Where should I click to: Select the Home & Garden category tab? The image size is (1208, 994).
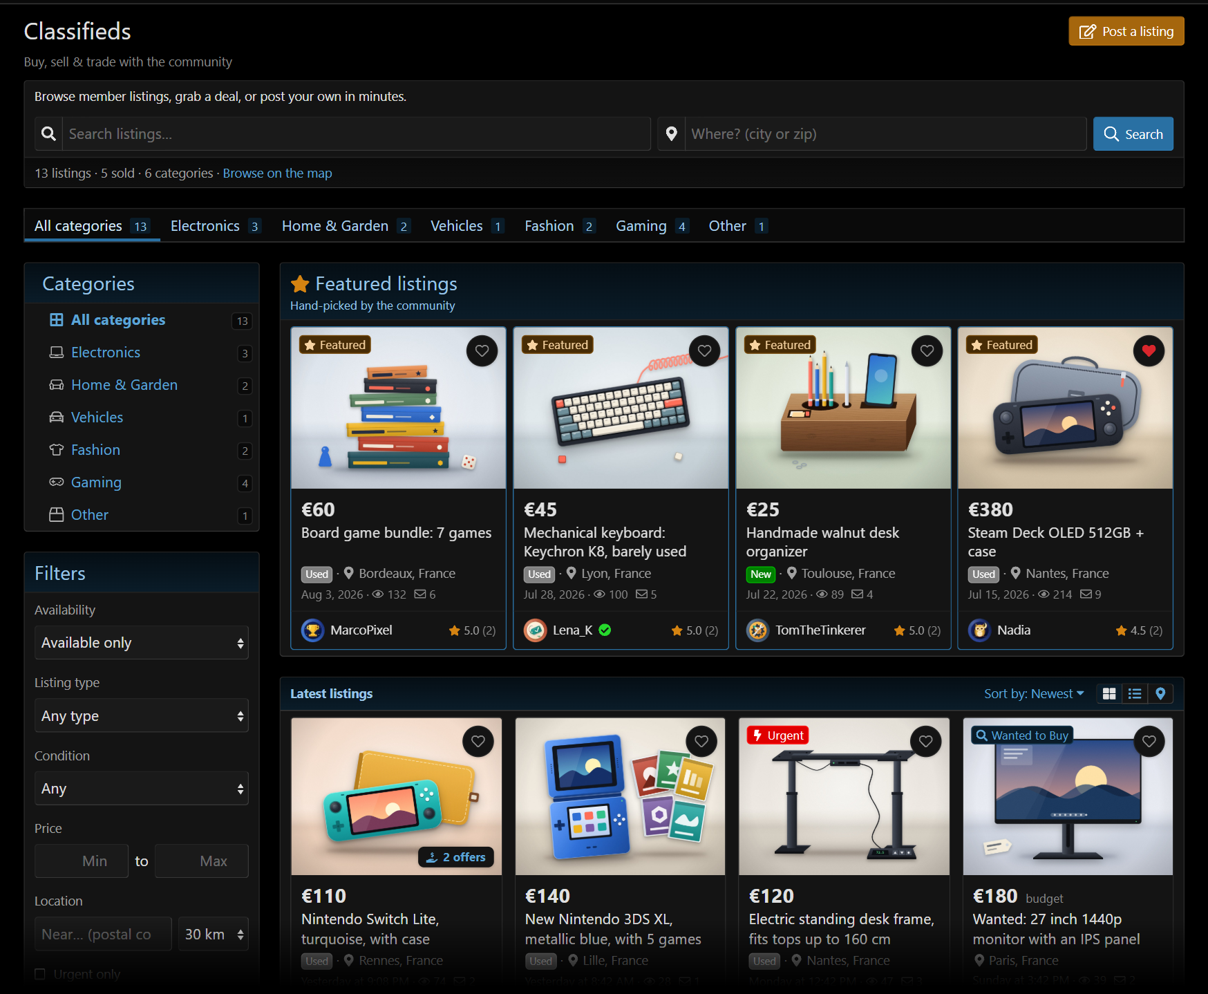point(346,226)
